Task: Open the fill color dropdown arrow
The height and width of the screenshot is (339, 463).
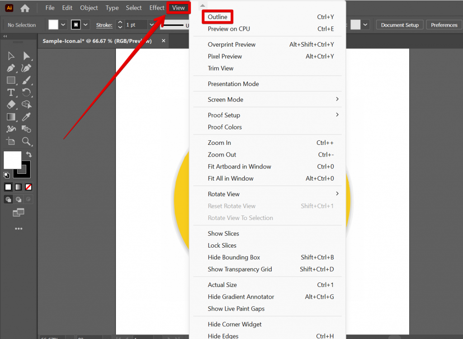Action: click(x=63, y=25)
